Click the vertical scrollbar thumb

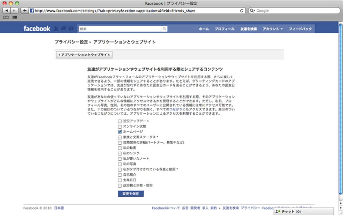click(341, 109)
